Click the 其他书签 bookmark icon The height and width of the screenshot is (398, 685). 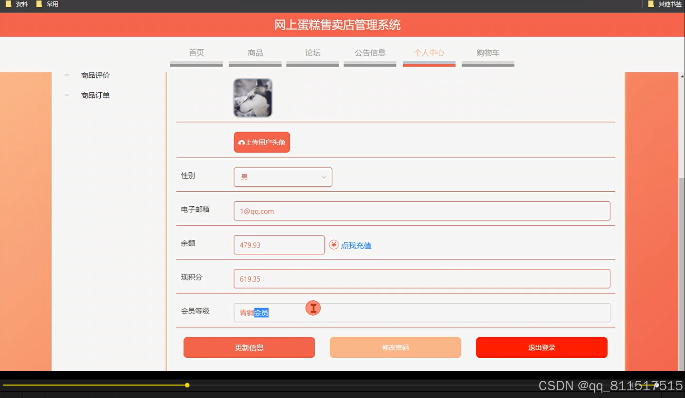click(651, 4)
